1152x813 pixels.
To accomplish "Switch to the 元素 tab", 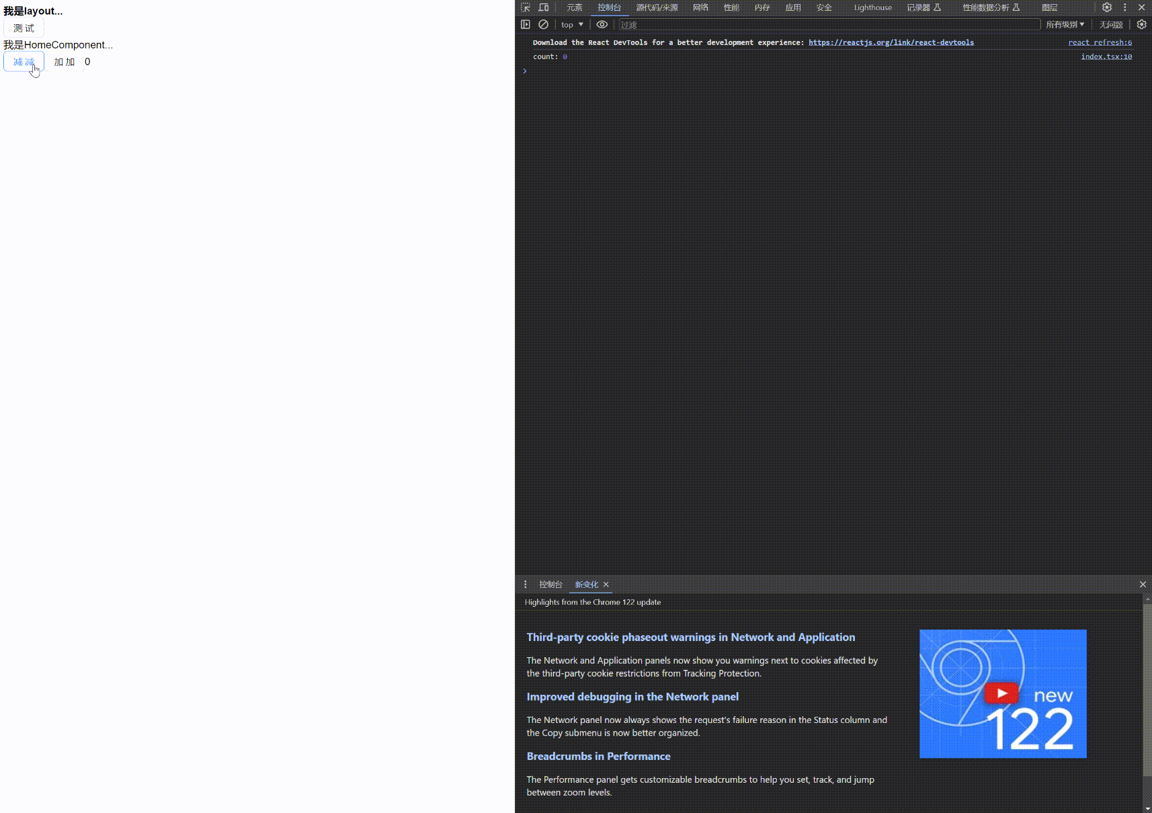I will click(574, 7).
